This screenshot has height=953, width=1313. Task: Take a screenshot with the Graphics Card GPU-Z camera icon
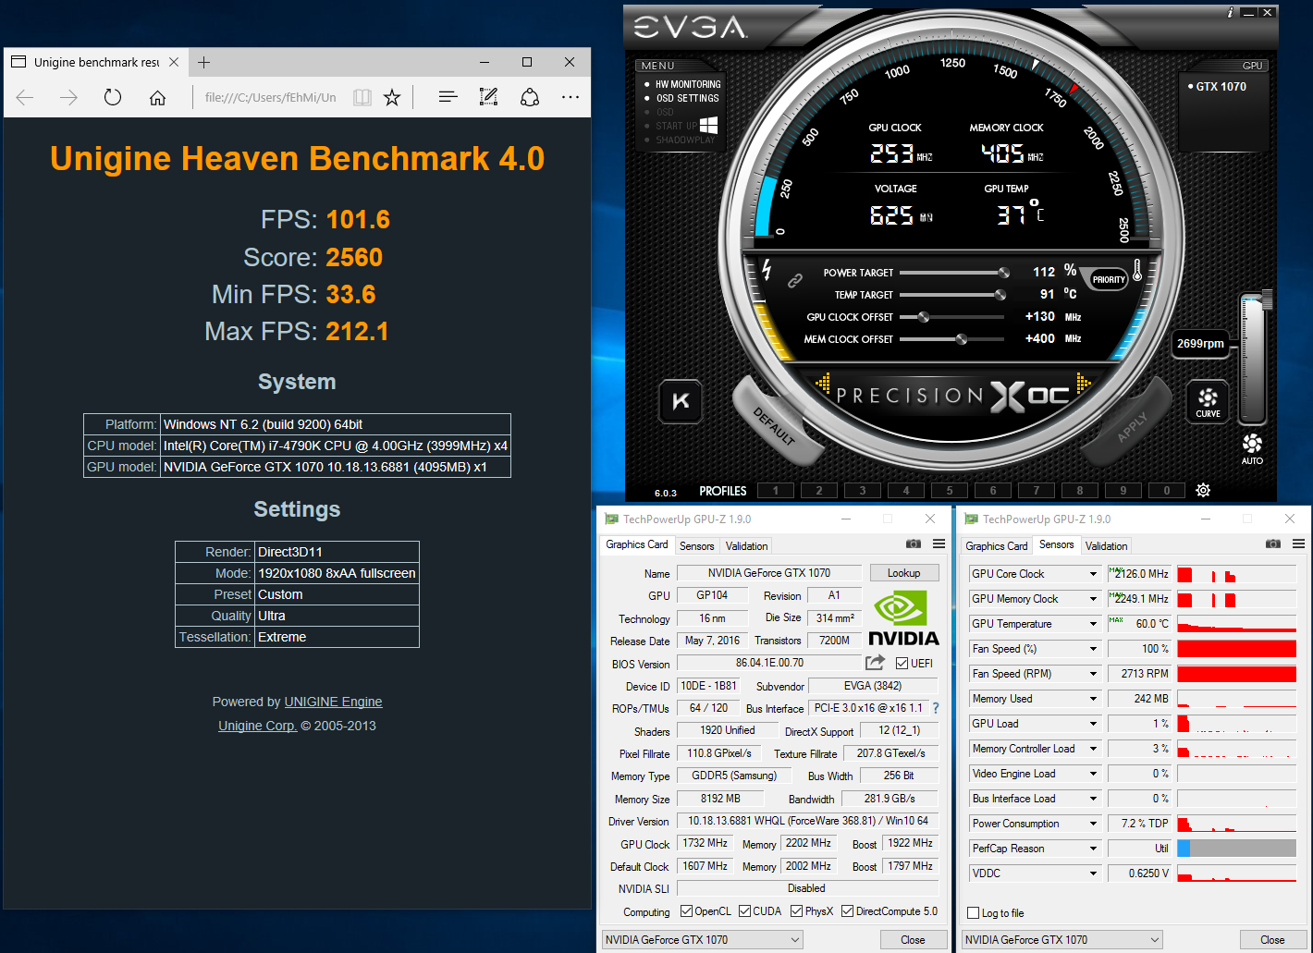(914, 544)
